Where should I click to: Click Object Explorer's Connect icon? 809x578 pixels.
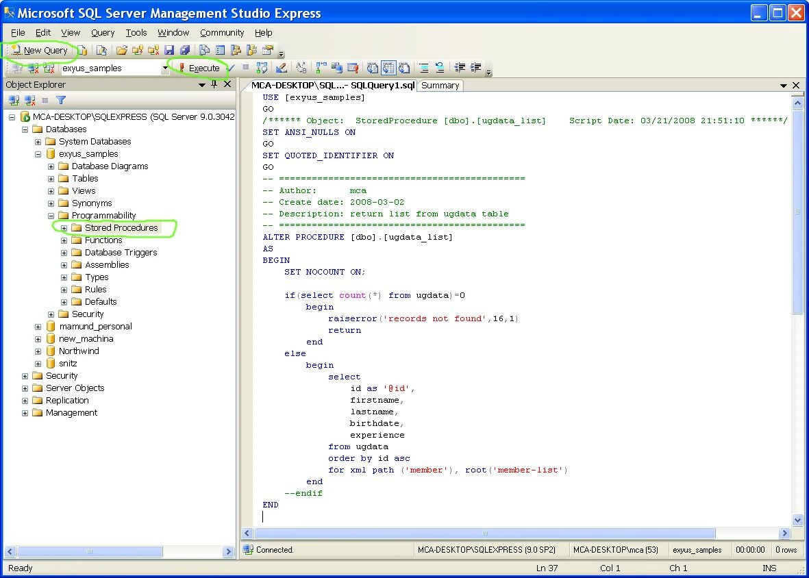14,100
